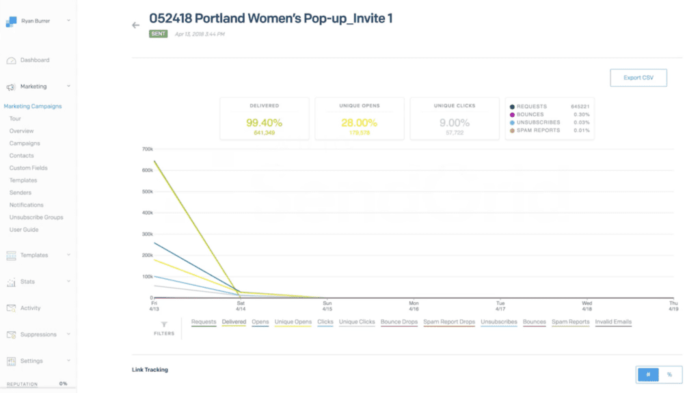This screenshot has width=700, height=393.
Task: Click the Activity envelope icon
Action: click(x=11, y=308)
